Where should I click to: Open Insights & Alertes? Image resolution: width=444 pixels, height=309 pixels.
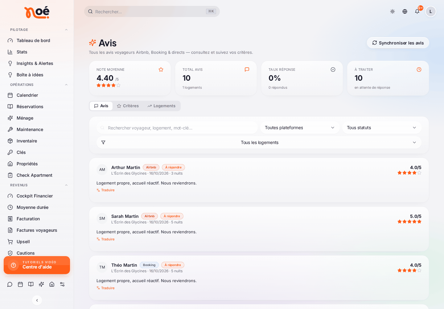pos(37,63)
